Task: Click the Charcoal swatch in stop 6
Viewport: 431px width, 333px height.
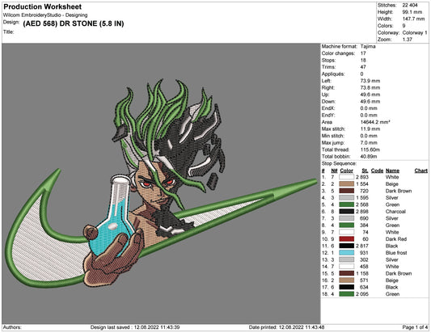Action: click(x=346, y=211)
